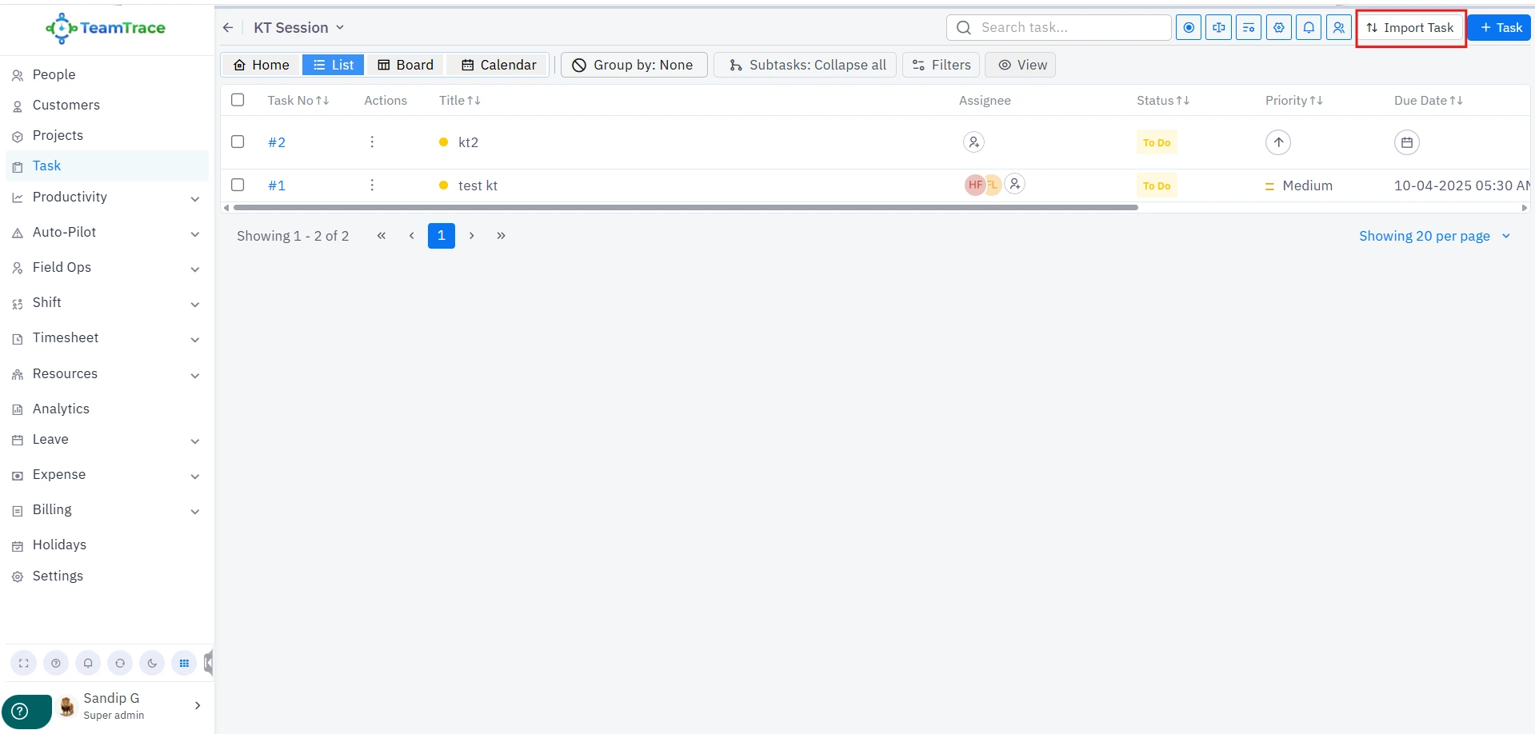1535x734 pixels.
Task: Open the gear settings icon beside the search
Action: [x=1279, y=28]
